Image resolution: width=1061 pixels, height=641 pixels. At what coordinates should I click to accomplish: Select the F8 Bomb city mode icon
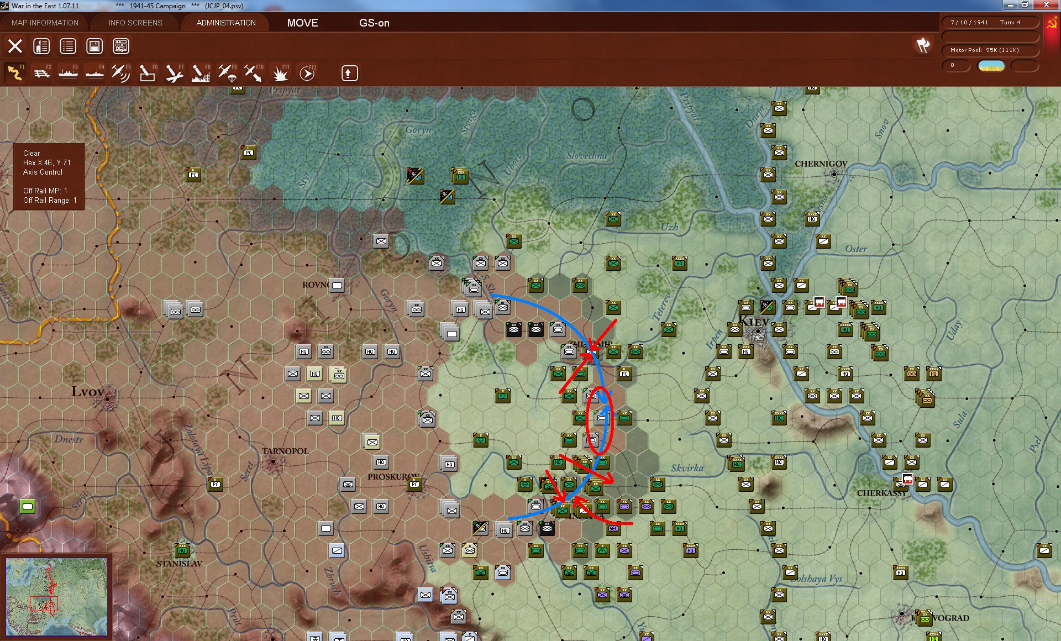(201, 73)
